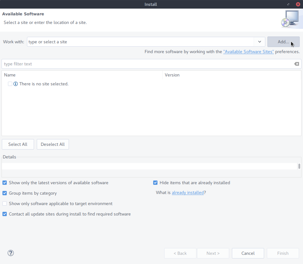Click the help question mark icon
The width and height of the screenshot is (303, 264).
(x=11, y=253)
